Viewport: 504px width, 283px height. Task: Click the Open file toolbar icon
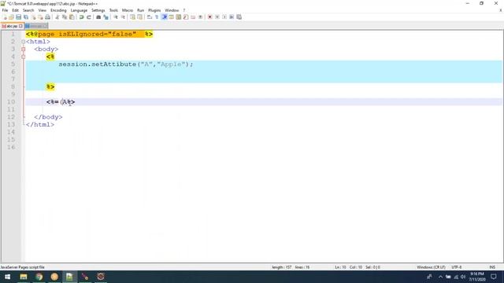click(11, 17)
